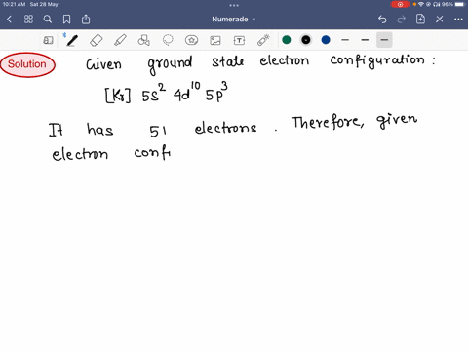Open the share export menu

point(86,19)
